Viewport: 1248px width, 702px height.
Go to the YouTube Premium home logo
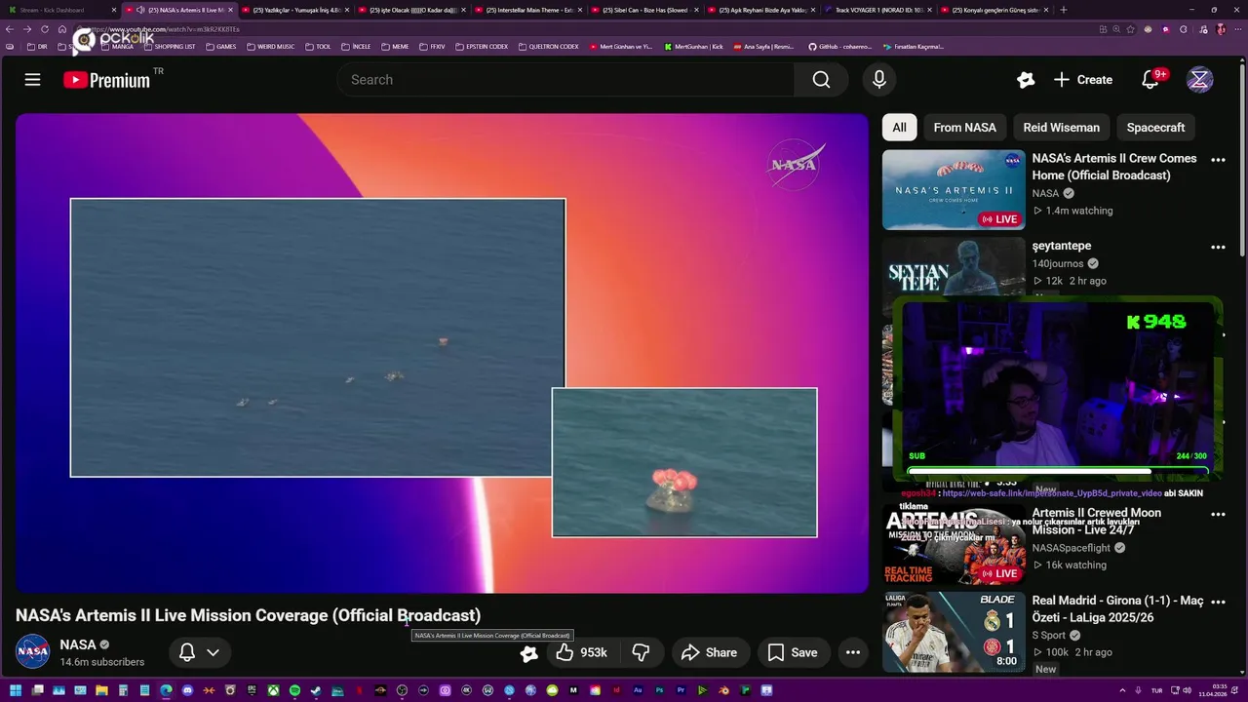tap(108, 80)
